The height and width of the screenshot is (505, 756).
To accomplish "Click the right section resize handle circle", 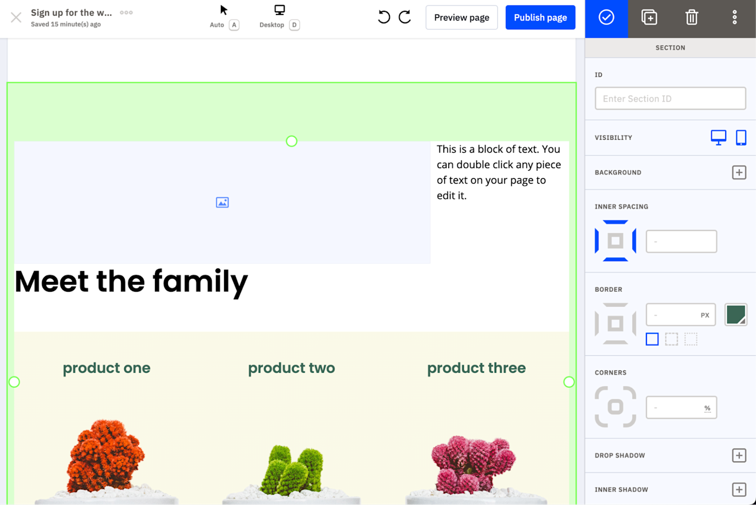I will coord(569,382).
